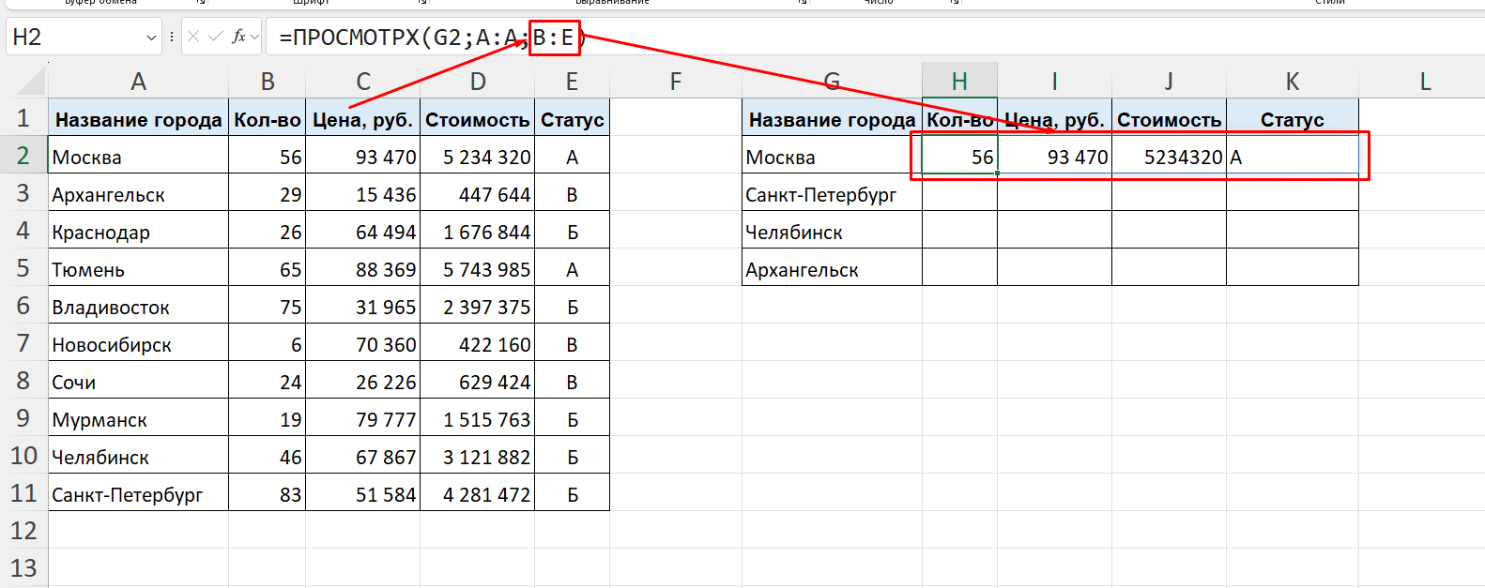The height and width of the screenshot is (588, 1485).
Task: Select row 8 header
Action: coord(23,381)
